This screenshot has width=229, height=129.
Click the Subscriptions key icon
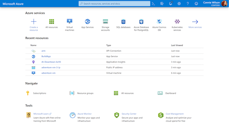pos(28,93)
